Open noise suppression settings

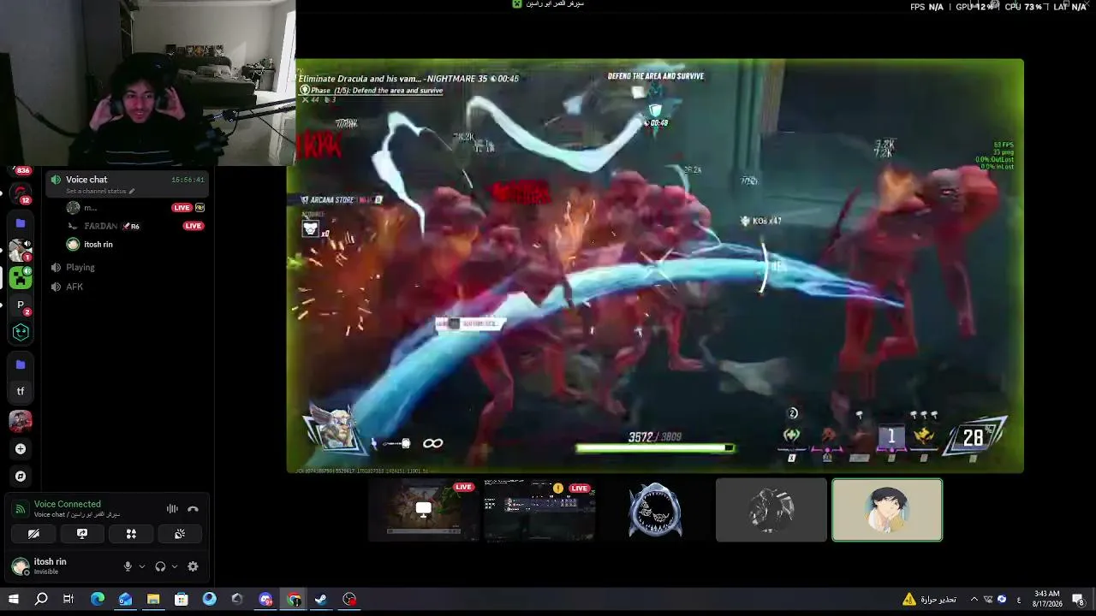coord(172,509)
